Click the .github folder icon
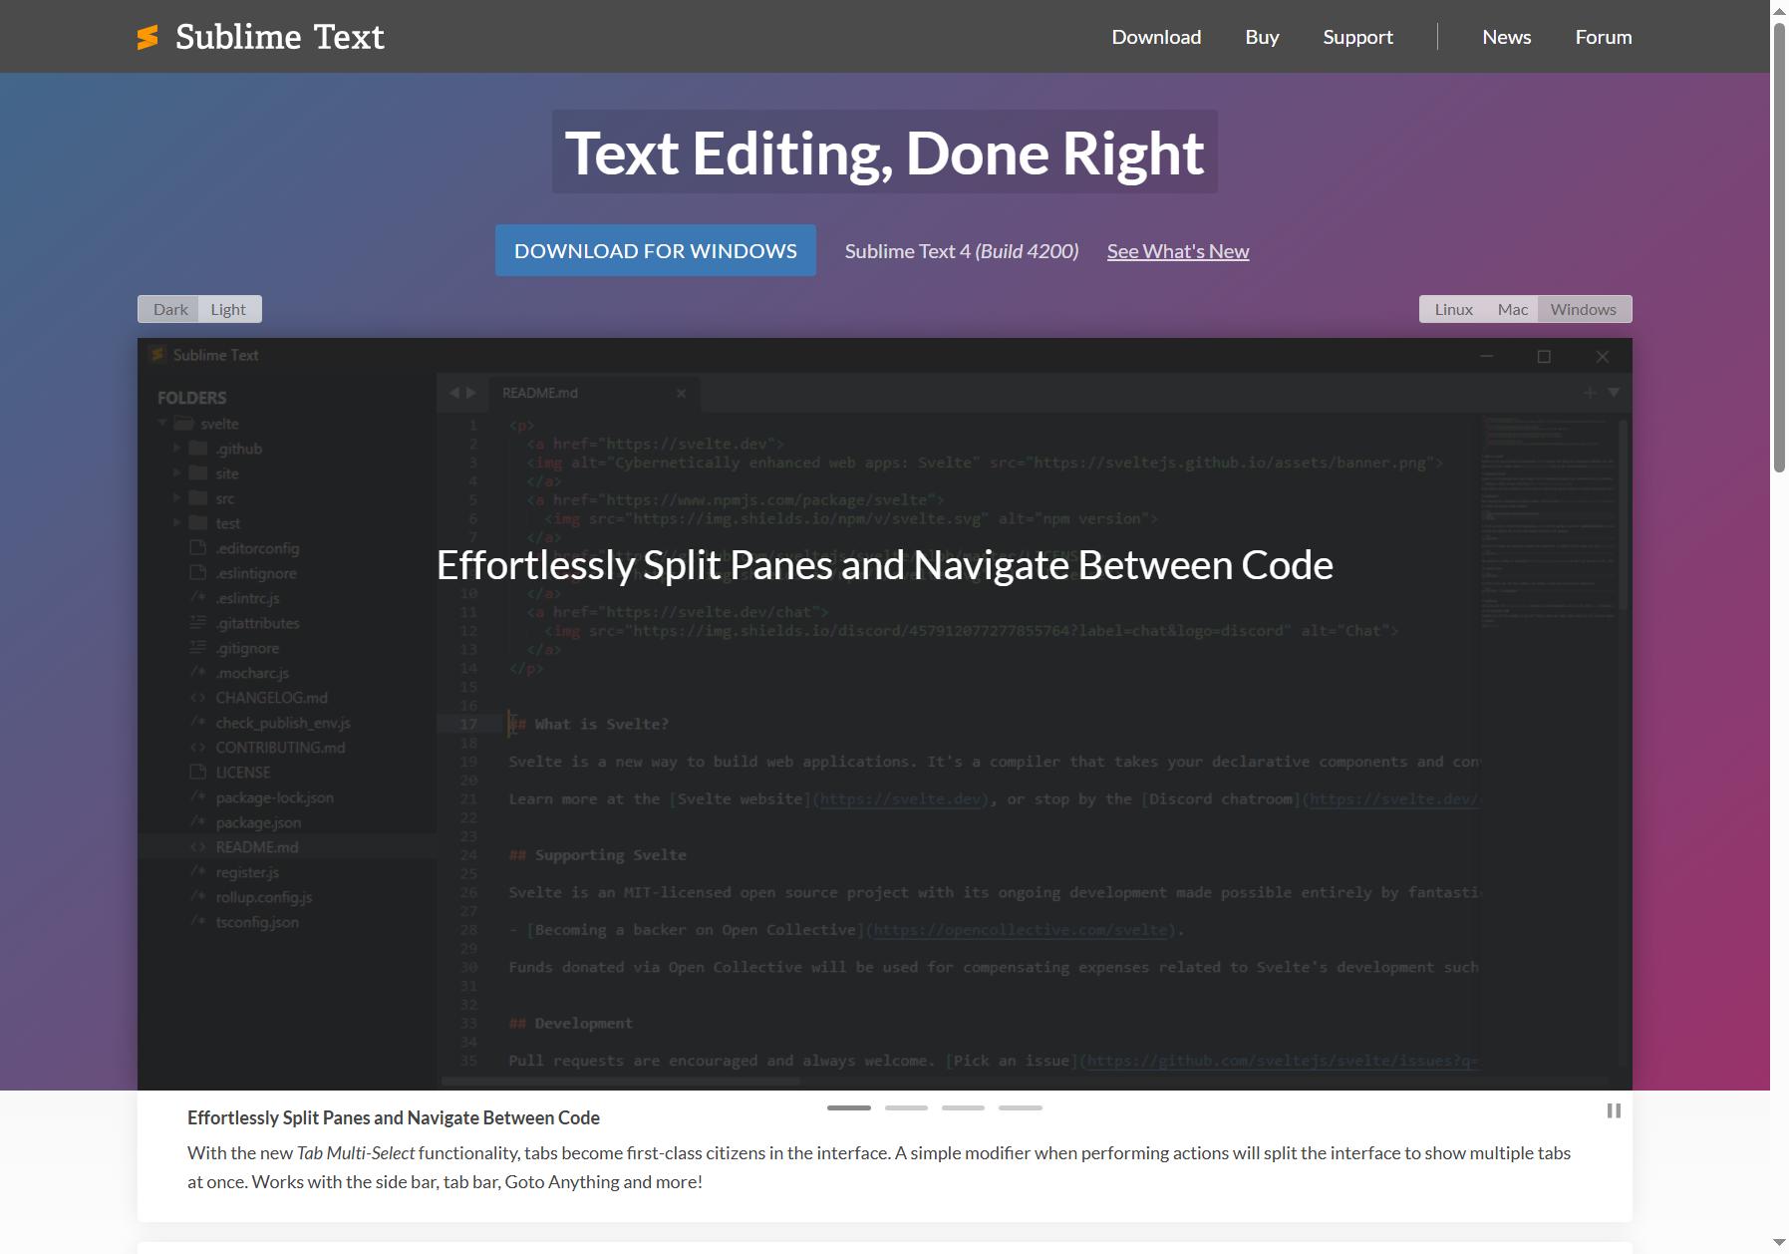 [198, 448]
